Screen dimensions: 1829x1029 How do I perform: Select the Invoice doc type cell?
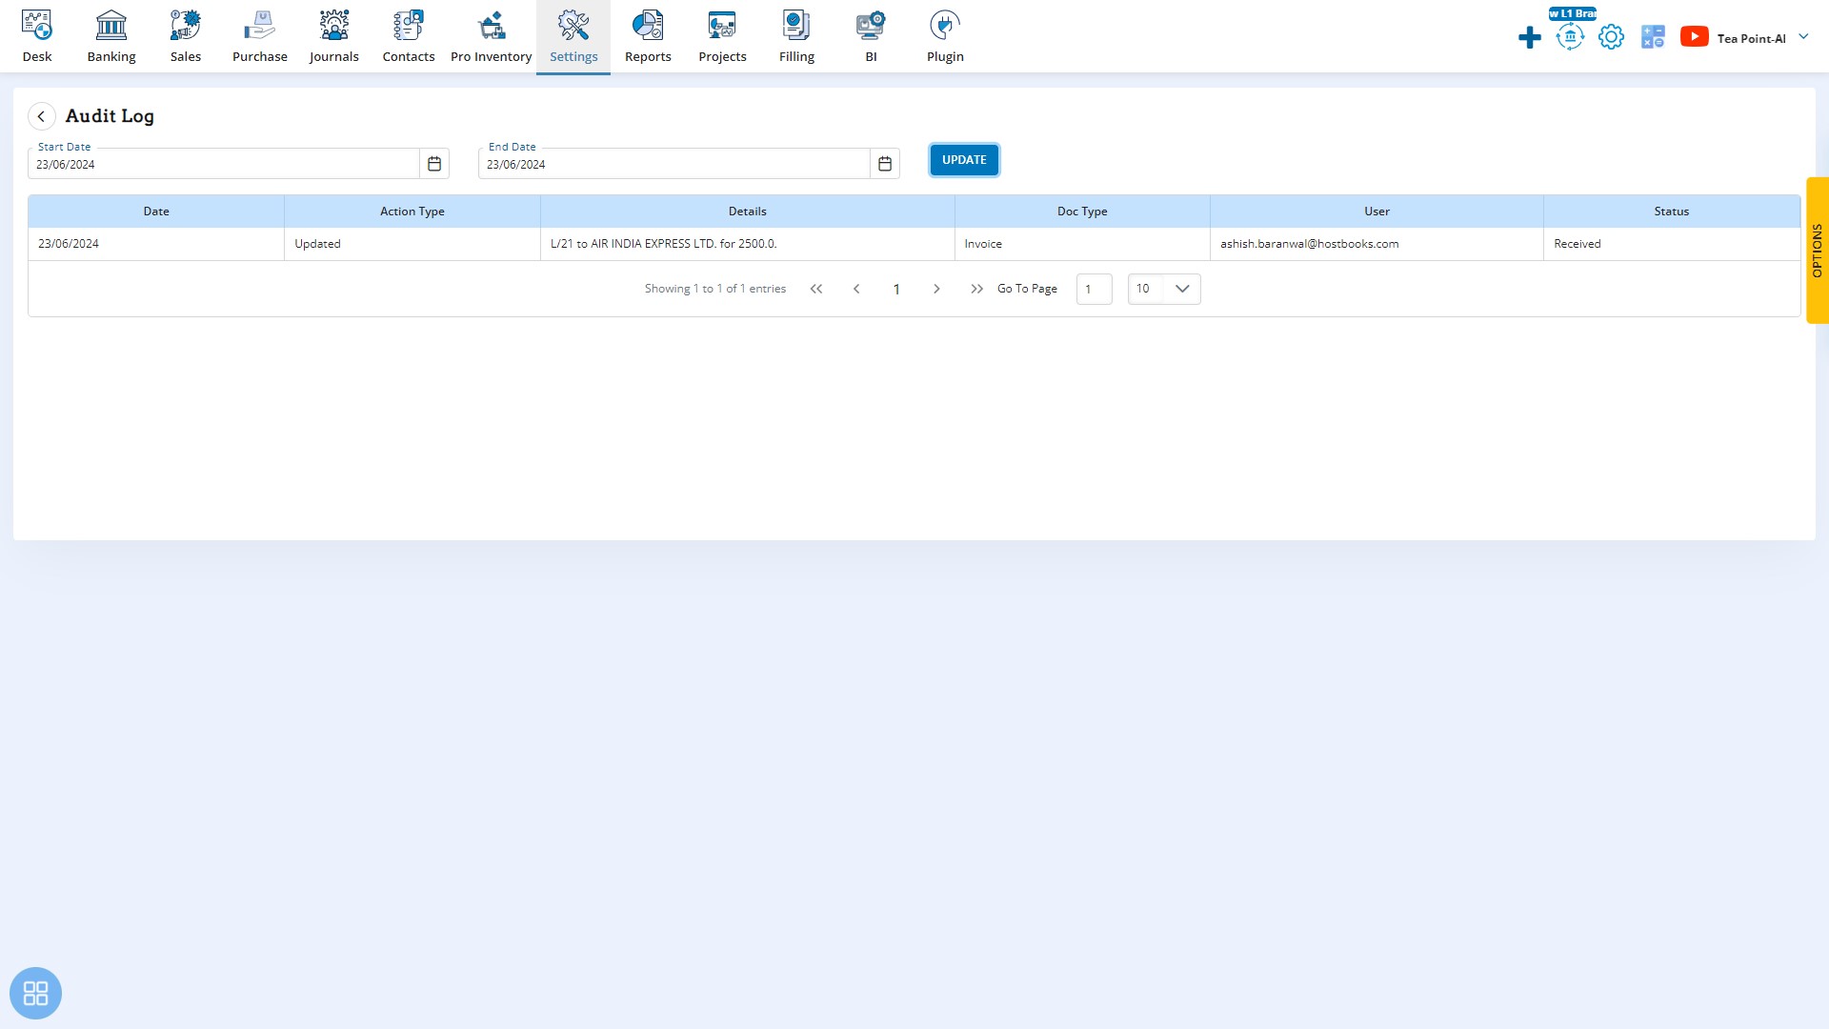pyautogui.click(x=1082, y=244)
